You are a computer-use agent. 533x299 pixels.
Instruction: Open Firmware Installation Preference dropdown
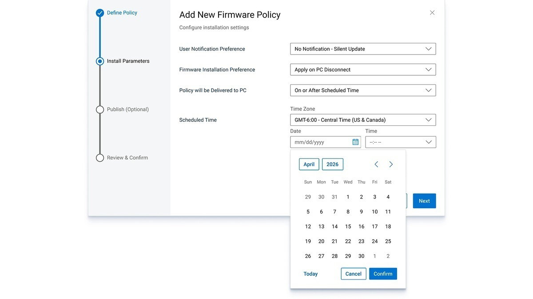pos(363,70)
